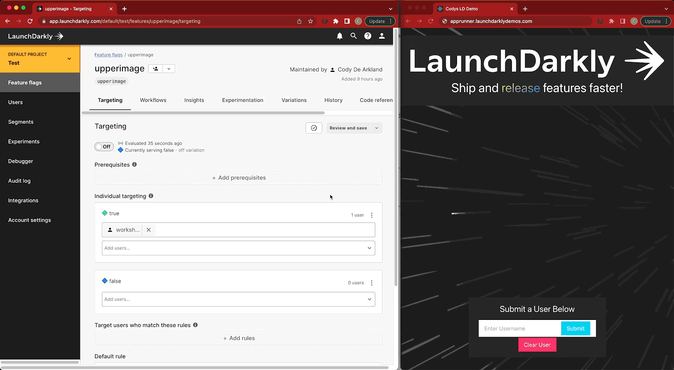Open extensions puzzle icon in left browser
The height and width of the screenshot is (370, 674).
coord(336,21)
